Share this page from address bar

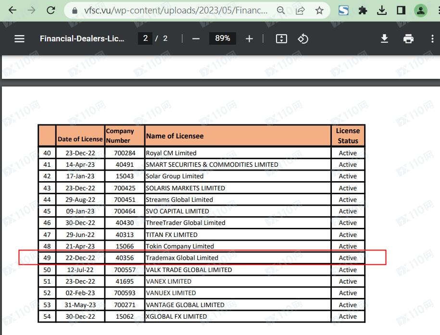[x=300, y=10]
